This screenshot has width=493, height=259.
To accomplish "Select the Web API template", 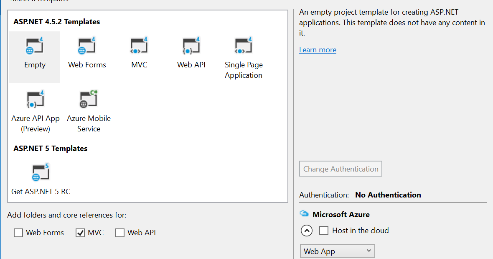I will (191, 53).
